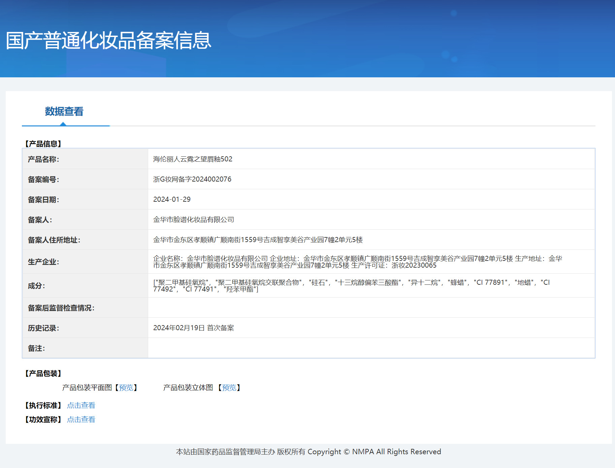Open 执行标准 via 点击查看 link
The height and width of the screenshot is (468, 615).
pyautogui.click(x=81, y=405)
